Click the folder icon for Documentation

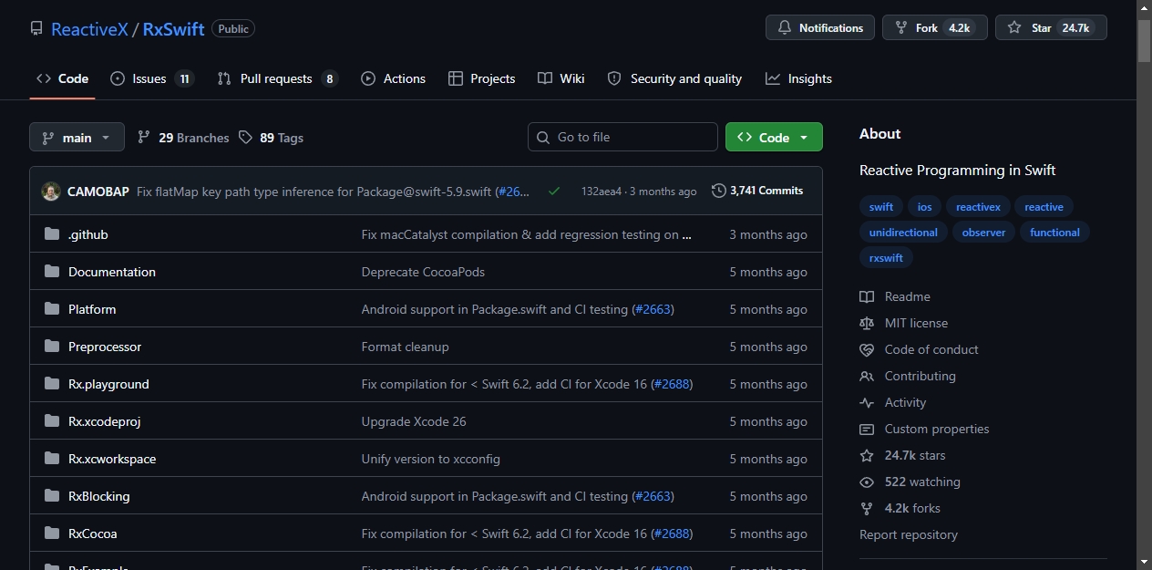coord(51,272)
